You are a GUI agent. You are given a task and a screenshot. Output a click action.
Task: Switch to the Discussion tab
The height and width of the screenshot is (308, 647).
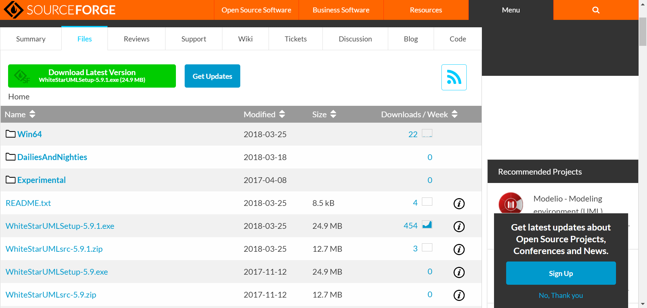(355, 39)
